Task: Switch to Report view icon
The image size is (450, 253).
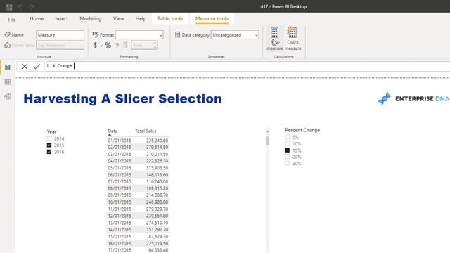Action: (x=8, y=67)
